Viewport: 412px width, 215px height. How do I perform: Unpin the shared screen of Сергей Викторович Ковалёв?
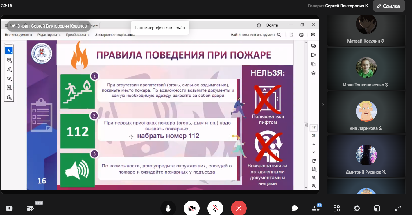pyautogui.click(x=13, y=26)
